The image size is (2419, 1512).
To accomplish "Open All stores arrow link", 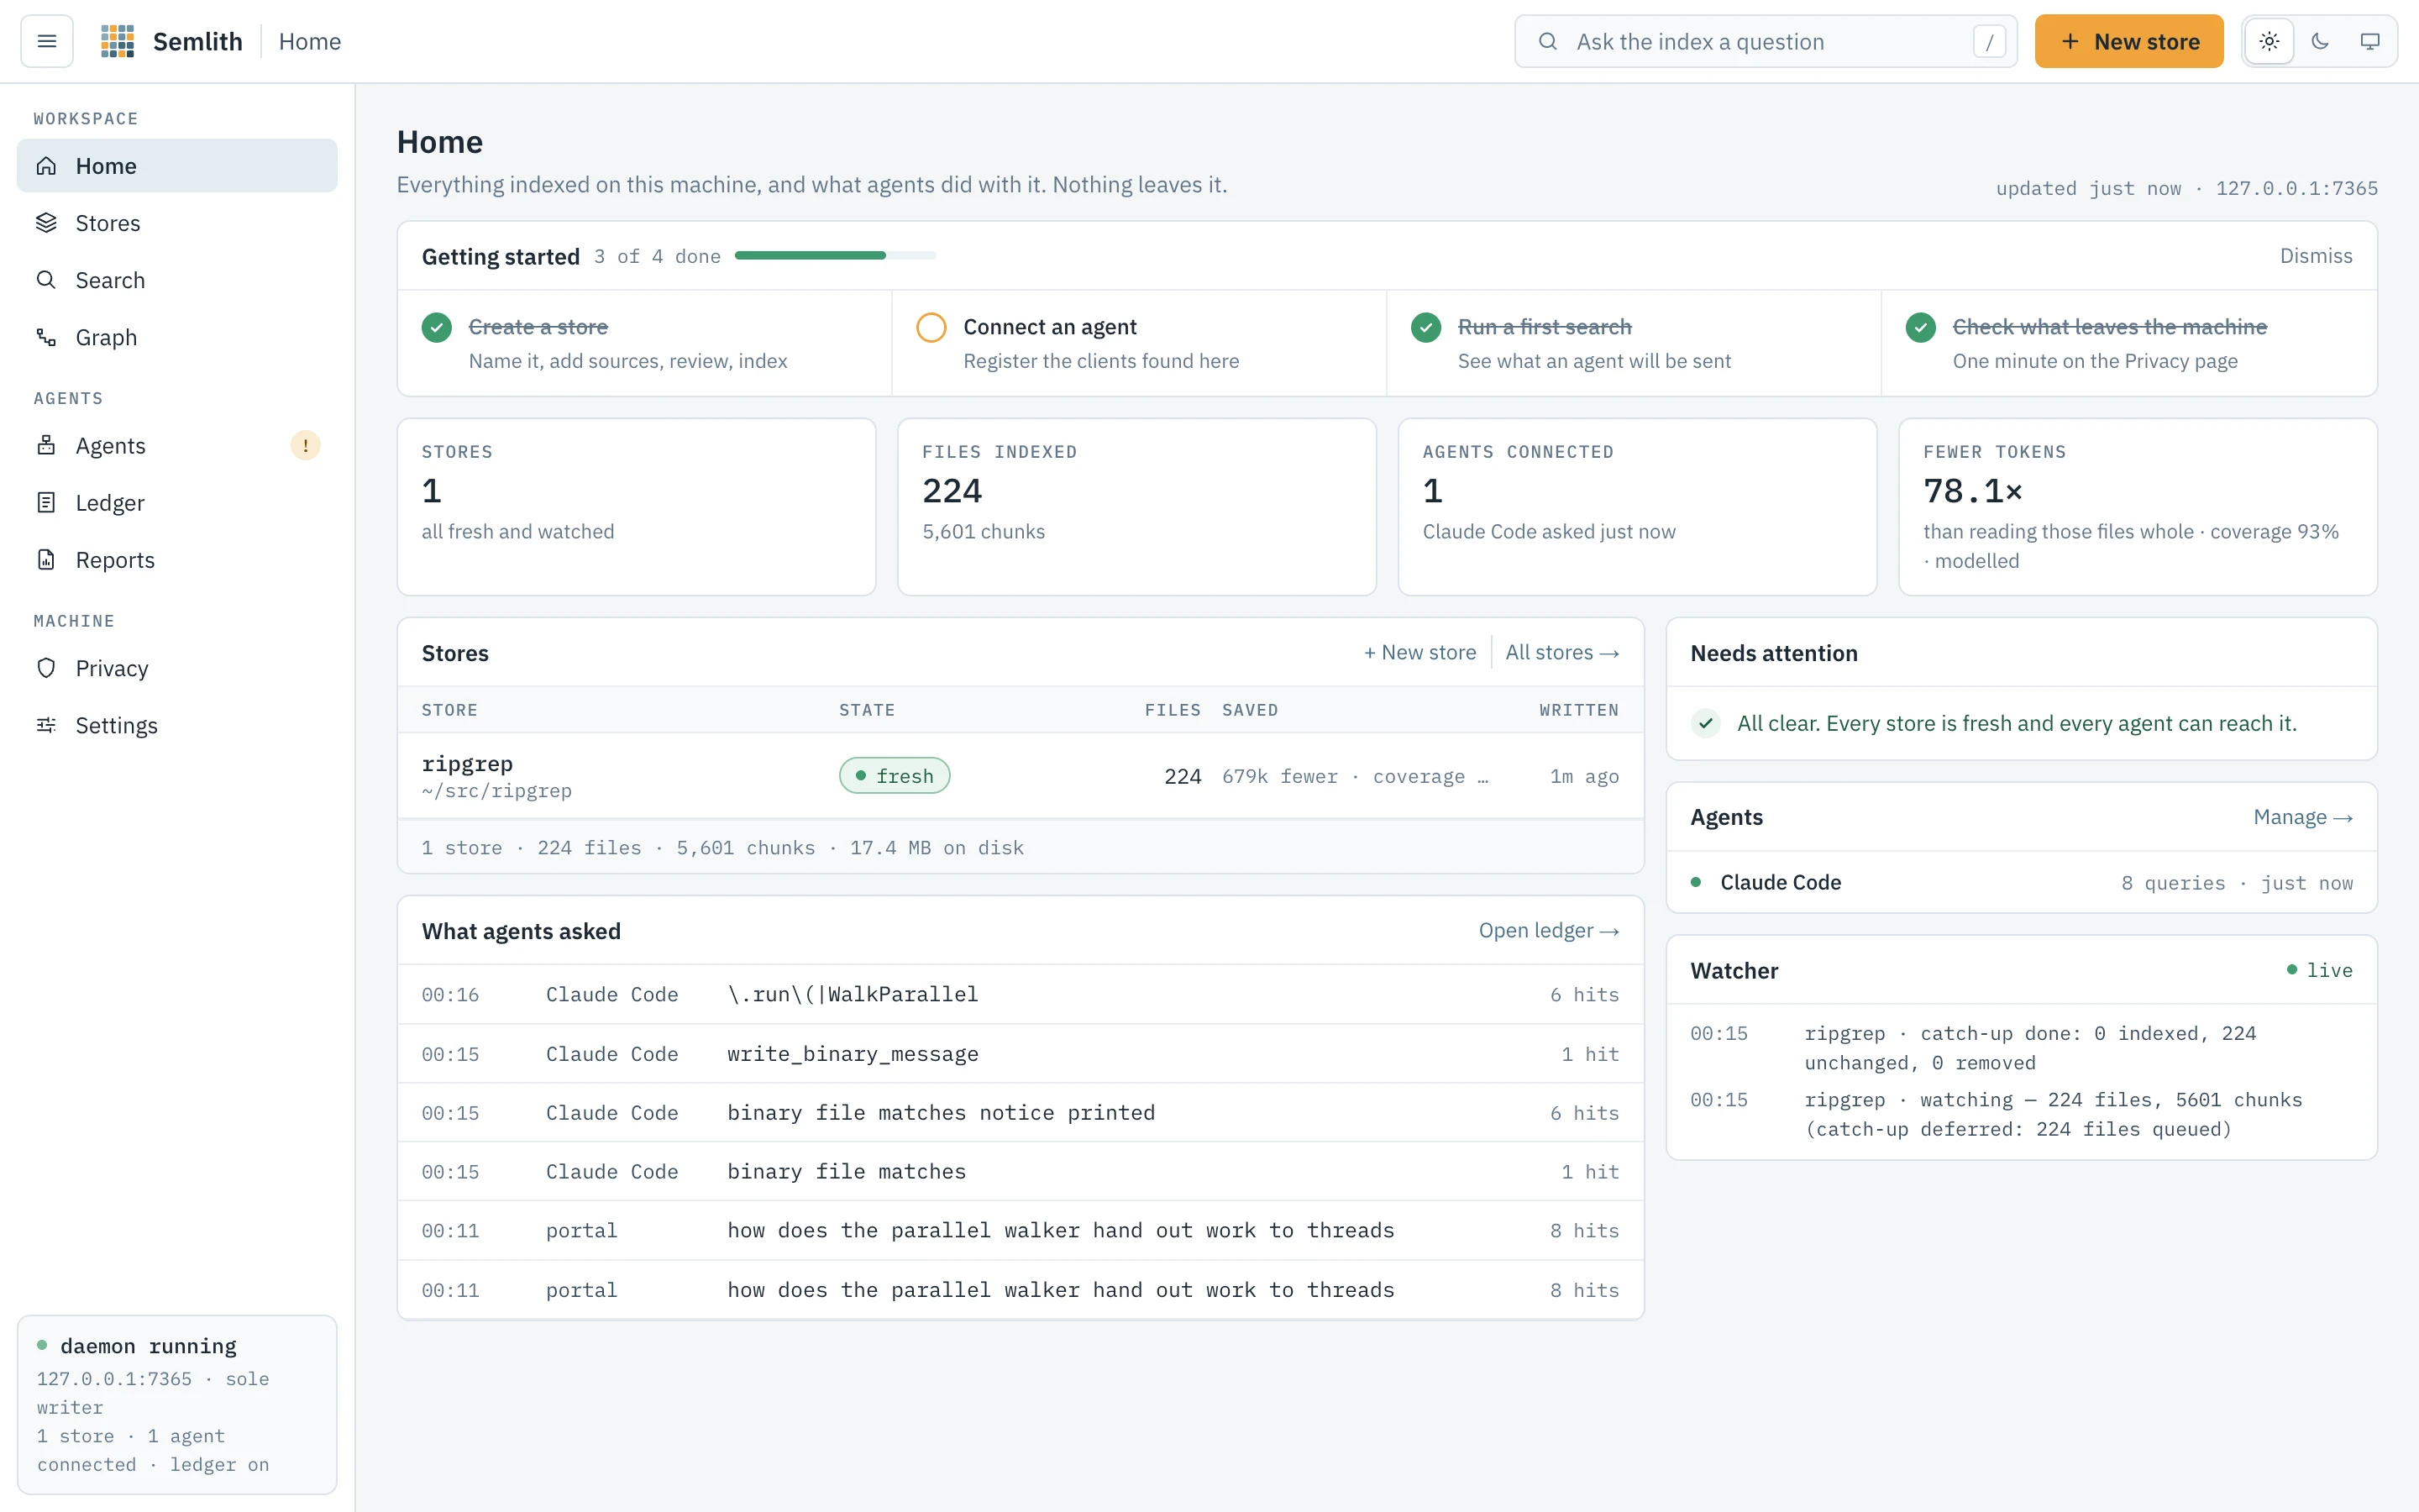I will click(1562, 653).
